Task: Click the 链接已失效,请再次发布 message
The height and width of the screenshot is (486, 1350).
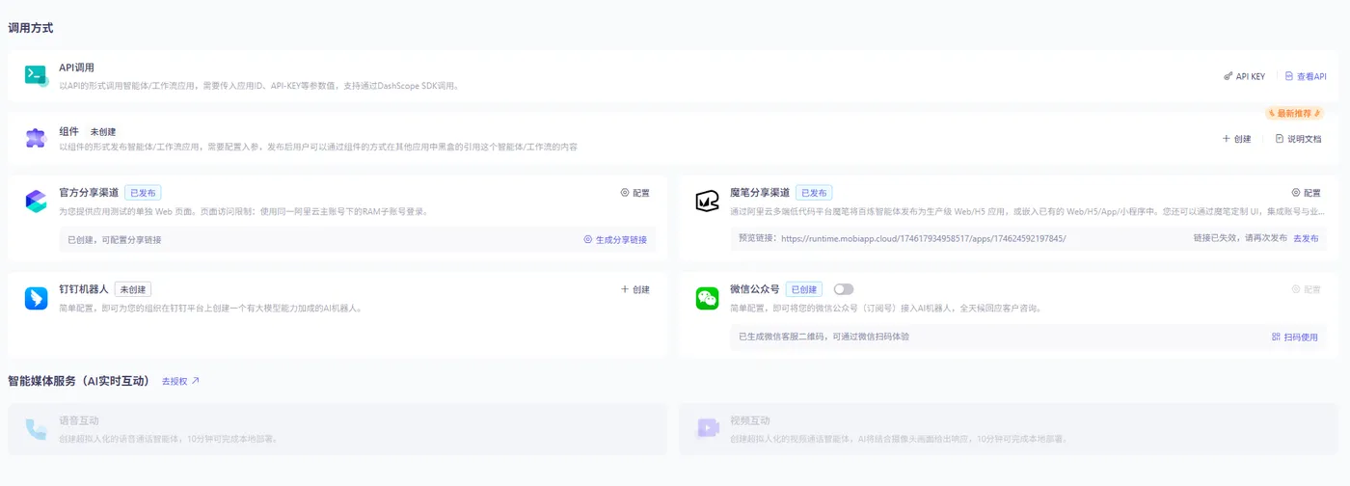Action: [x=1239, y=238]
